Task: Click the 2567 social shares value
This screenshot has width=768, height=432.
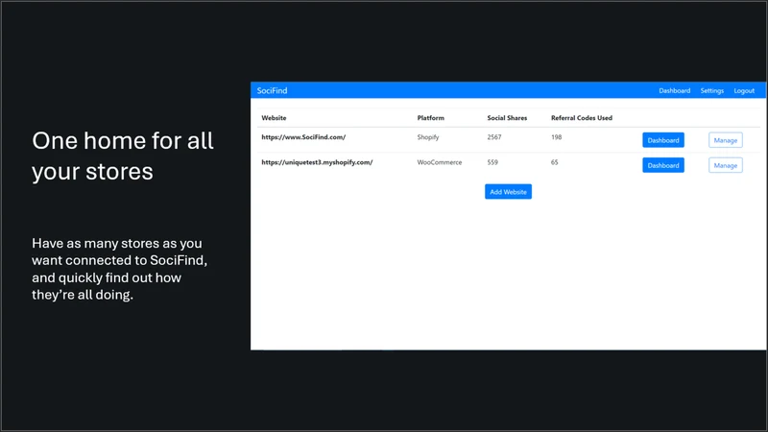Action: [x=494, y=137]
